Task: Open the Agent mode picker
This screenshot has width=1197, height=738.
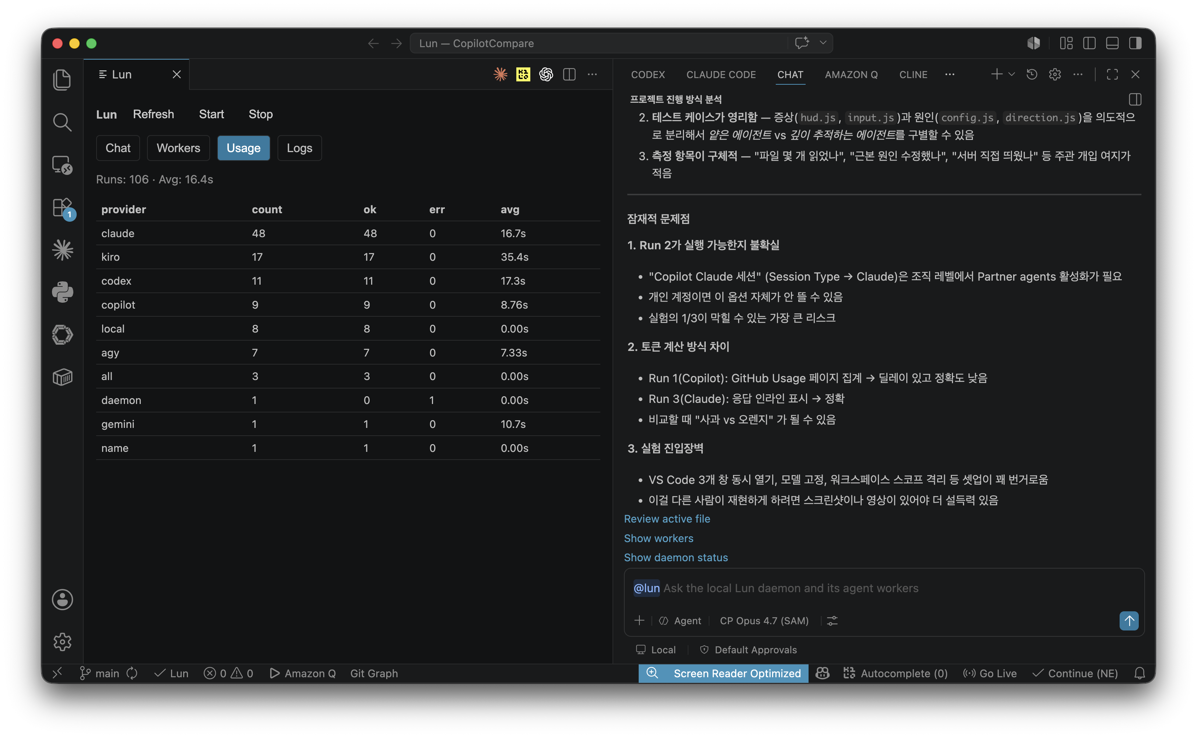Action: click(x=680, y=621)
